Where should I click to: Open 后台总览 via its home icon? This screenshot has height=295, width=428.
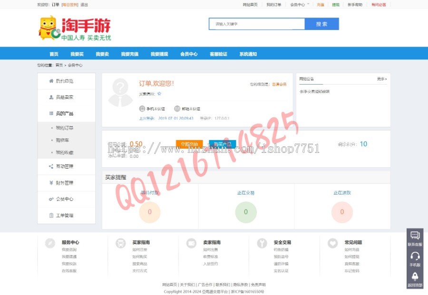(51, 81)
